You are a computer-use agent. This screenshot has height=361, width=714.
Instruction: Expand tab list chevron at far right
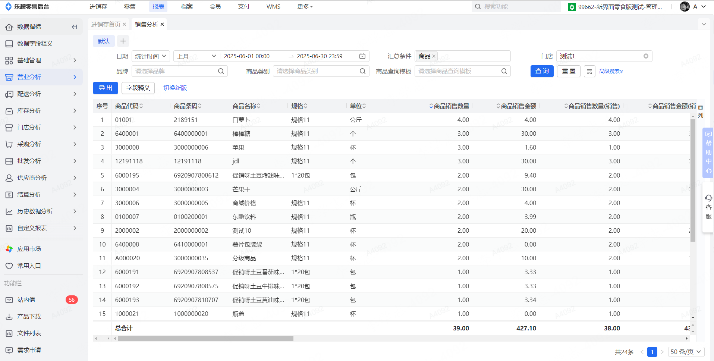[704, 24]
